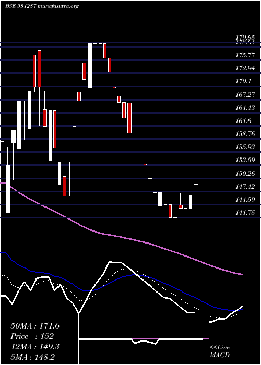Click the 5MA : 148.2 reading

pos(32,357)
